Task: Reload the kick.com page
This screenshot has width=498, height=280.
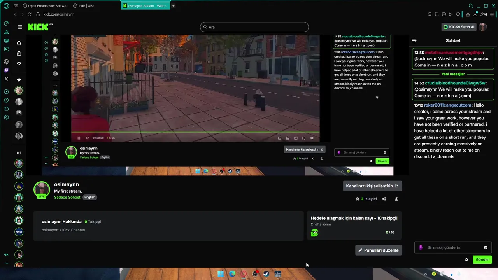Action: pyautogui.click(x=29, y=14)
